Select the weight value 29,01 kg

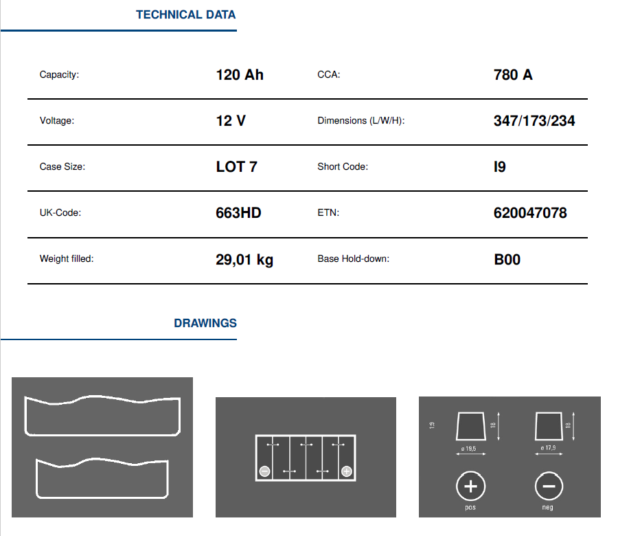point(244,260)
